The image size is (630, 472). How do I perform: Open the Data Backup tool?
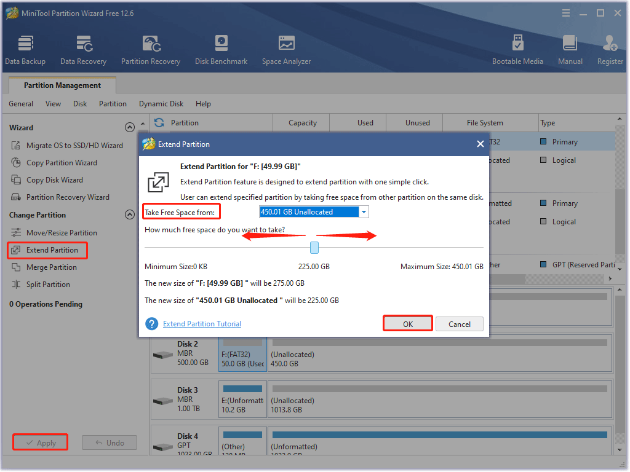(x=25, y=50)
